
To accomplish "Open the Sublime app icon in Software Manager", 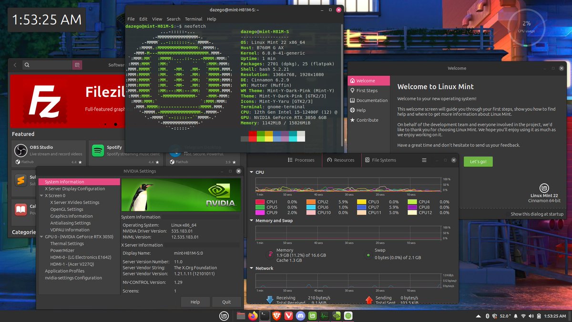I will [x=20, y=180].
